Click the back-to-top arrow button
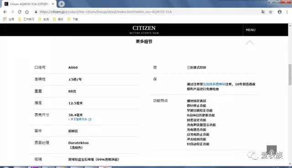This screenshot has width=292, height=168. (x=271, y=151)
